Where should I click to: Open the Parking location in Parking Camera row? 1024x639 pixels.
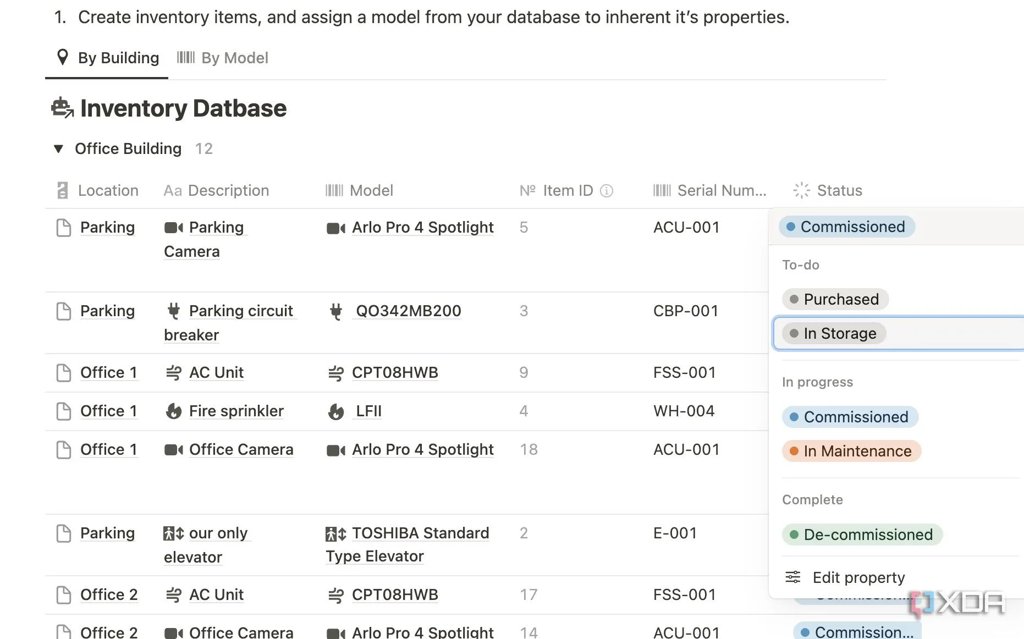click(x=107, y=227)
